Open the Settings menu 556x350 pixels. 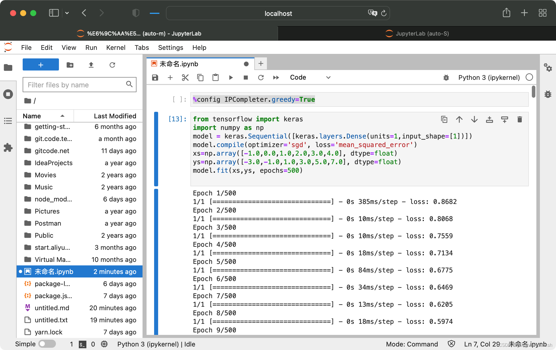(171, 47)
